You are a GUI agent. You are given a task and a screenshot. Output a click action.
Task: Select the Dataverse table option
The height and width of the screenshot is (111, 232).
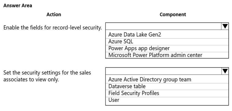pos(127,86)
